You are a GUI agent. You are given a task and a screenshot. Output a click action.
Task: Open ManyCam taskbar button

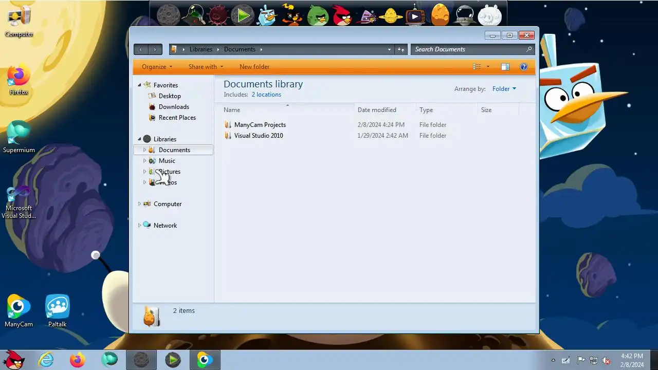click(205, 360)
